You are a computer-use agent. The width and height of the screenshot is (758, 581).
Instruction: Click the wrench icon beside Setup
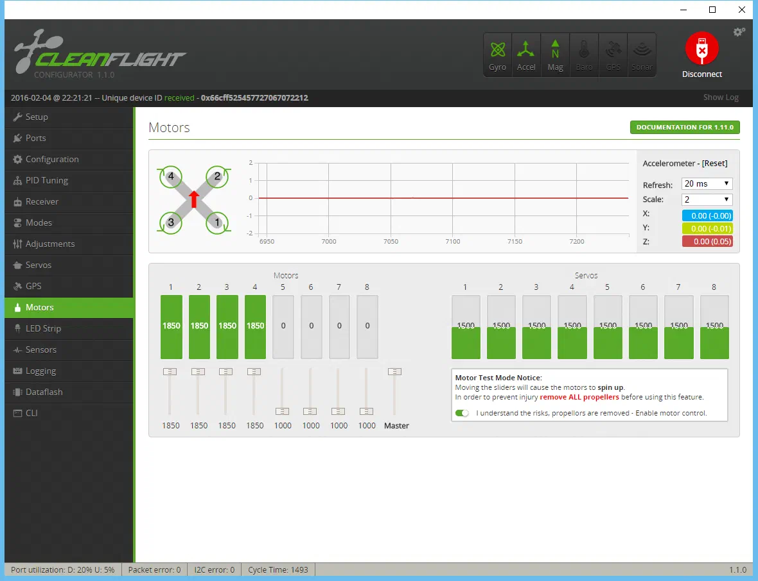(x=18, y=117)
